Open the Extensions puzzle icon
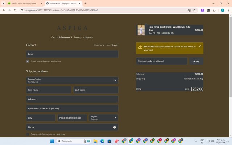Image resolution: width=232 pixels, height=145 pixels. coord(214,10)
